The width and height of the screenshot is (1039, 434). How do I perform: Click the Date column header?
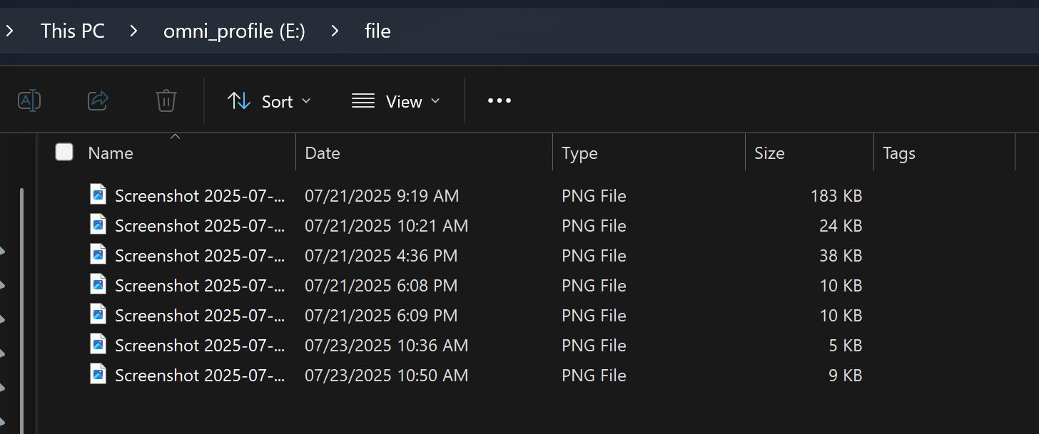(323, 153)
